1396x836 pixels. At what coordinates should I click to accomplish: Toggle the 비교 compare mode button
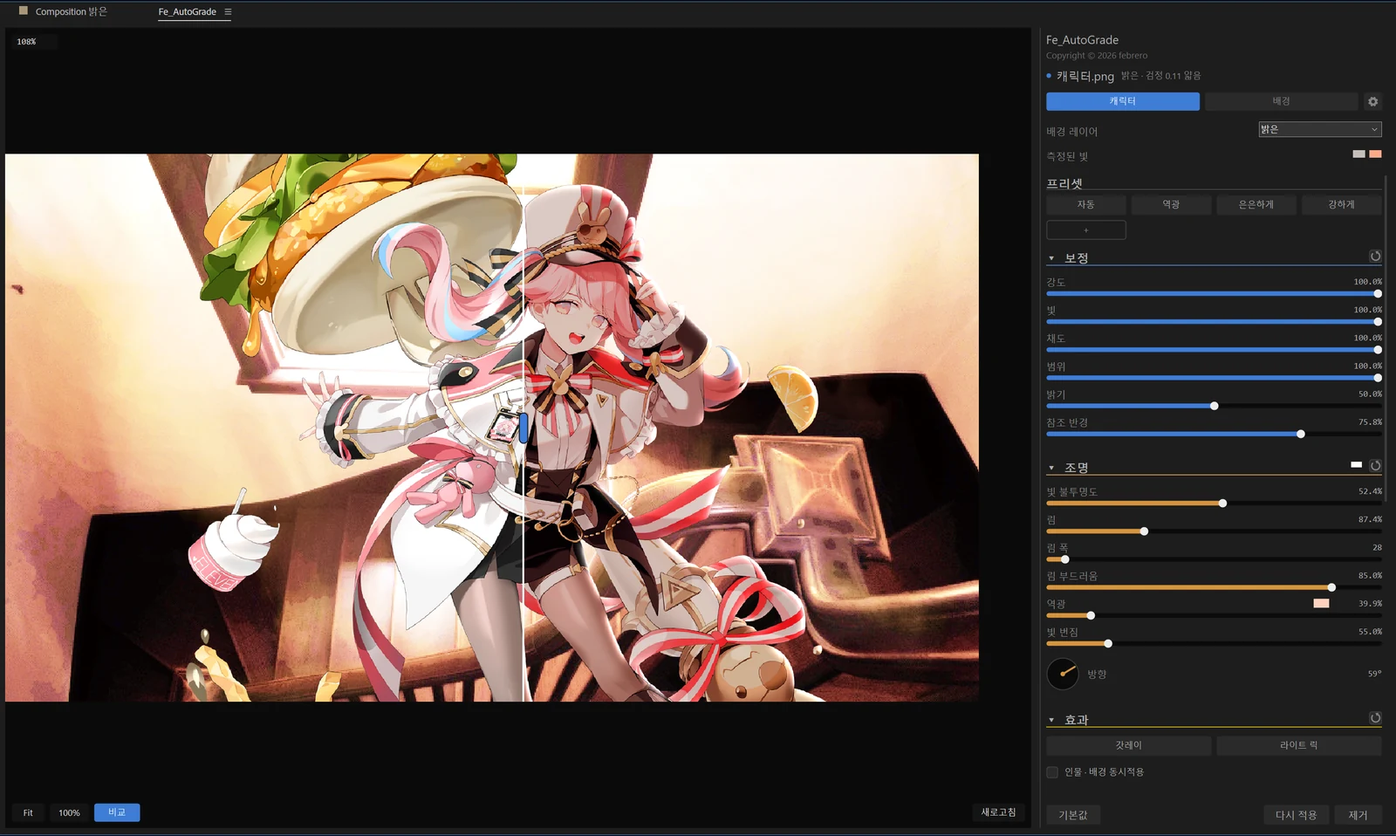coord(117,812)
